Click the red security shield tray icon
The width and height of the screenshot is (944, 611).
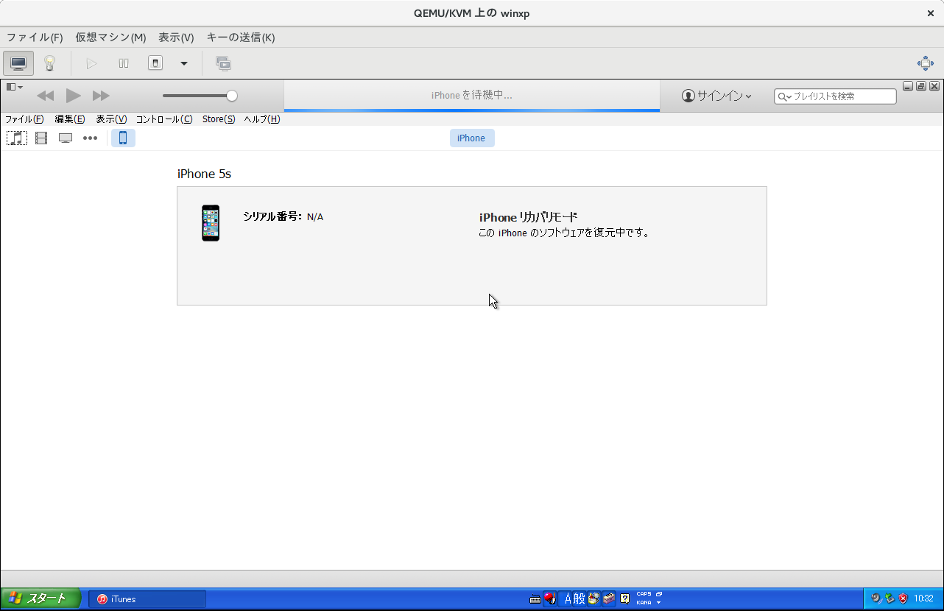coord(903,598)
